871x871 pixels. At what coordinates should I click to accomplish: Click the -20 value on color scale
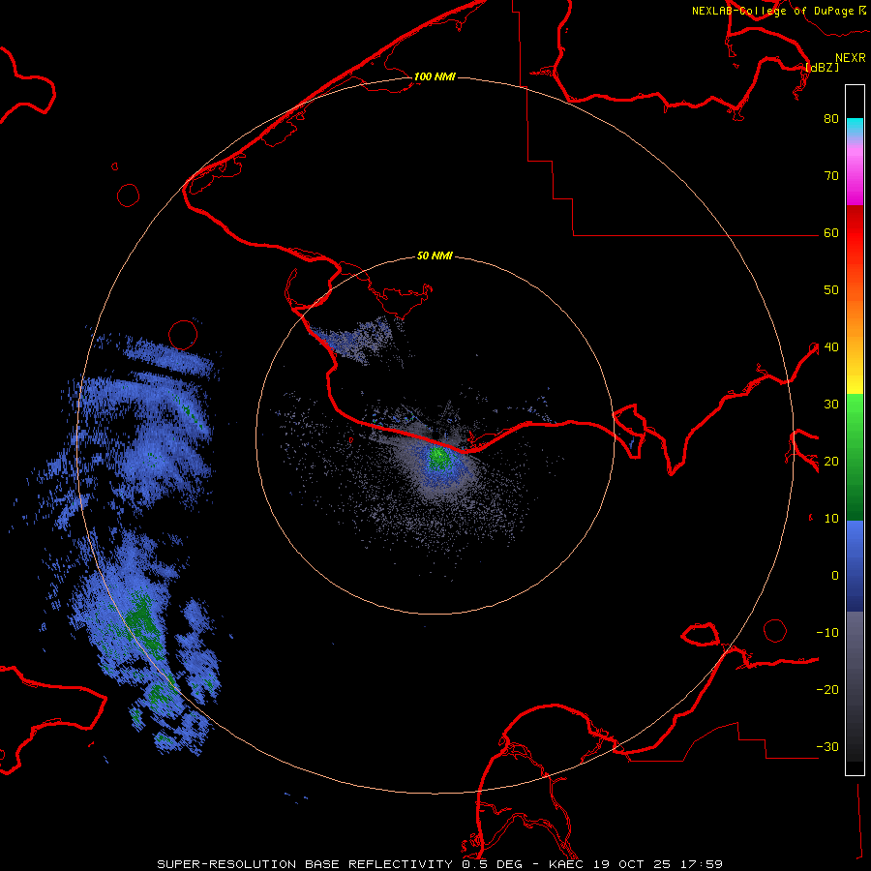(x=827, y=689)
